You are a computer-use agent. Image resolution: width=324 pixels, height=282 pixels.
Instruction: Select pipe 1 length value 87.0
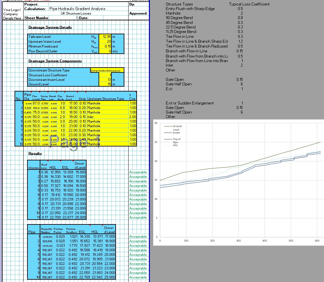(36, 103)
